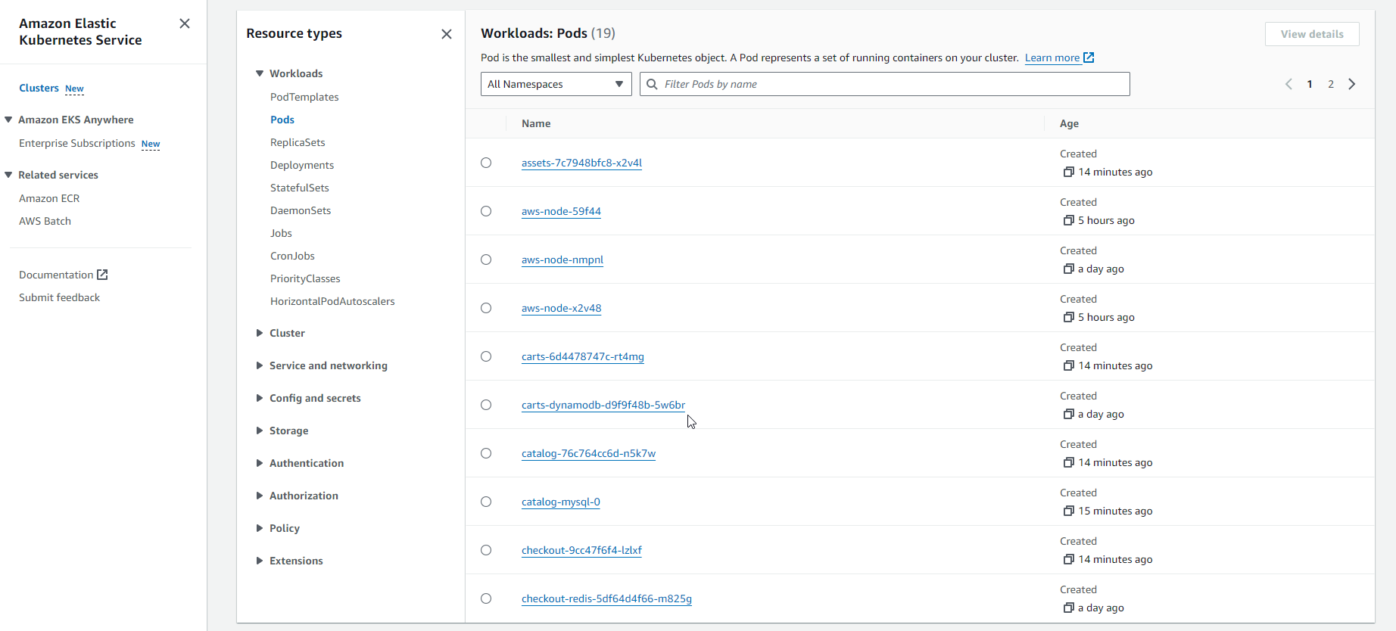This screenshot has height=631, width=1396.
Task: Expand the Policy resource section
Action: click(260, 528)
